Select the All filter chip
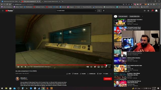 115,16
